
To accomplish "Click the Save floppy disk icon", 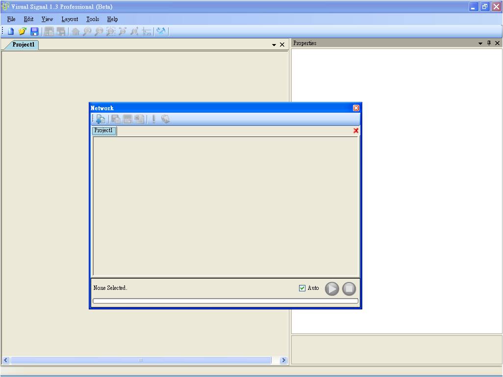I will coord(34,31).
